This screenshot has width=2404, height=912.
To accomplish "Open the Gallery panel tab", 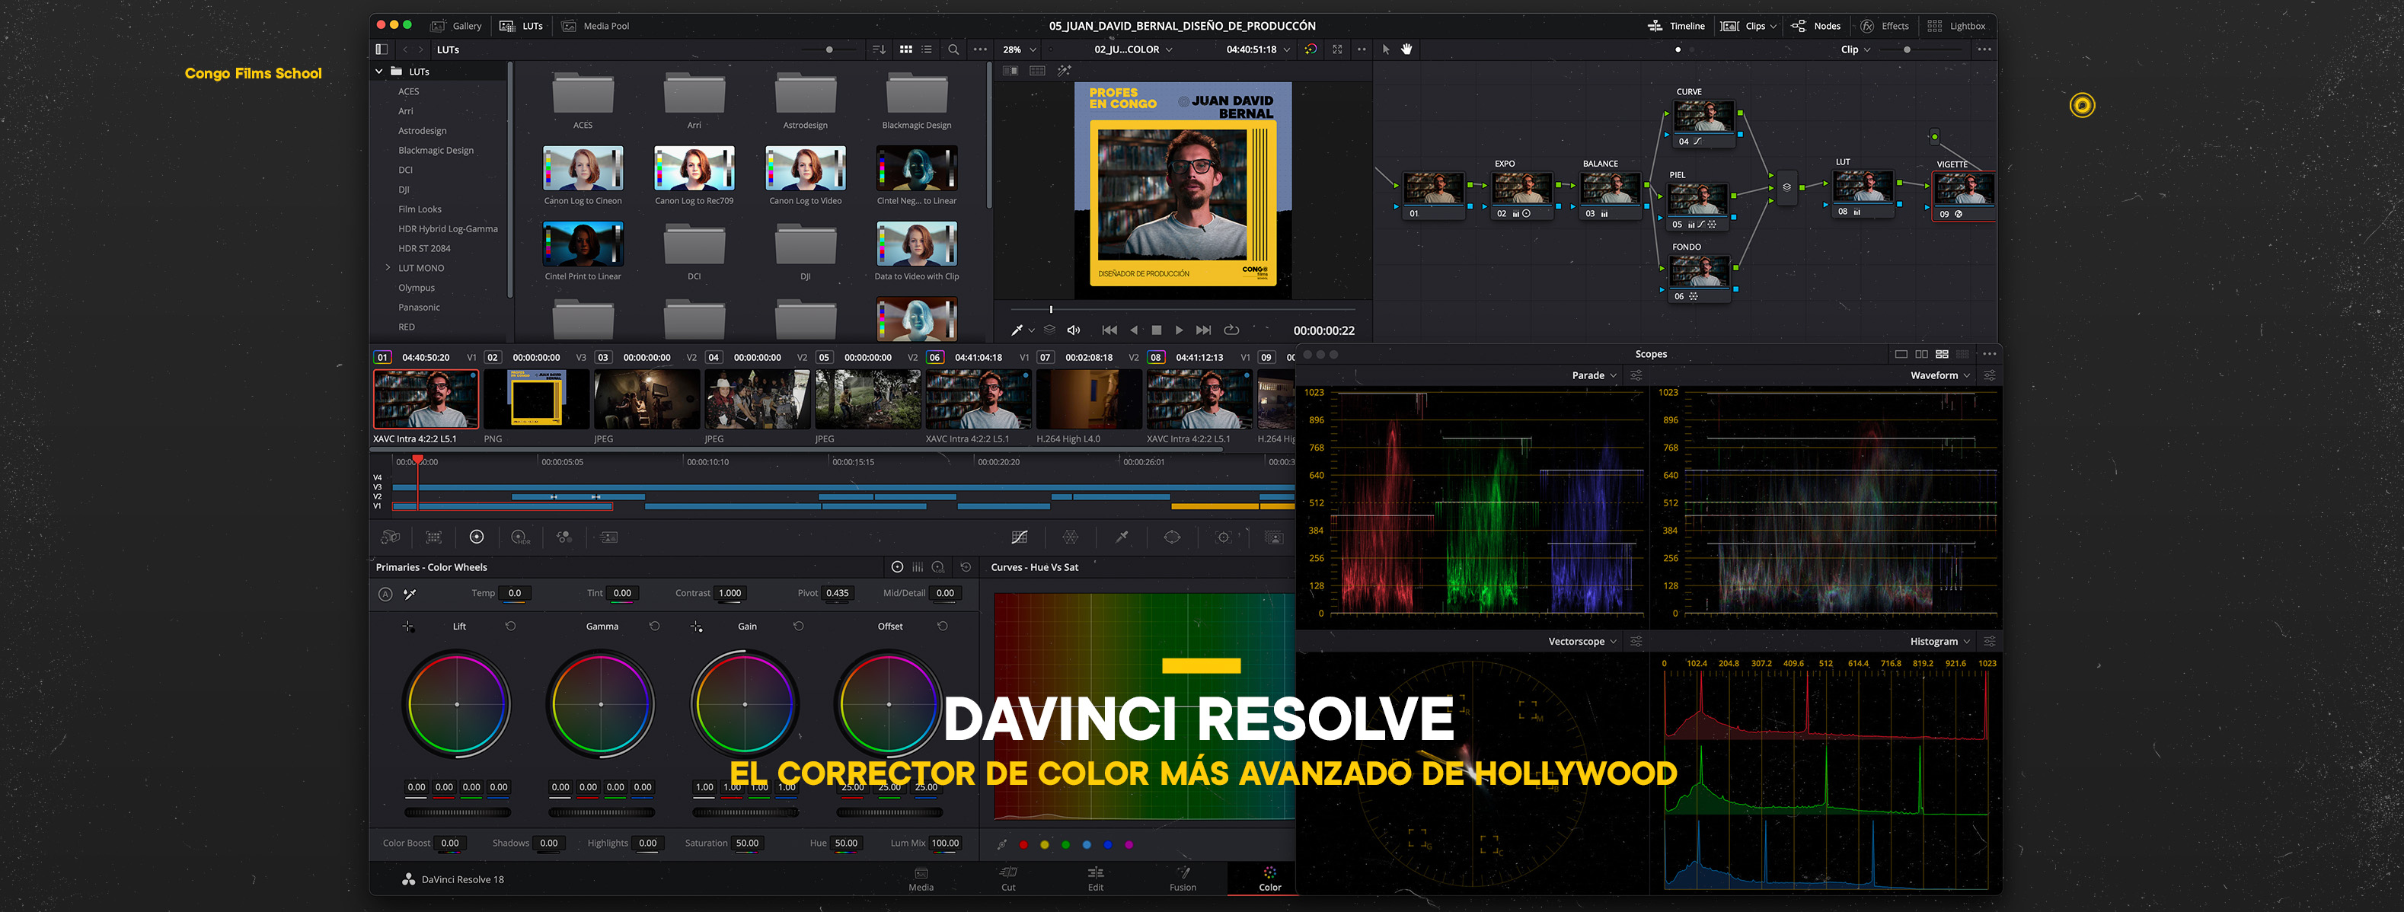I will coord(456,26).
